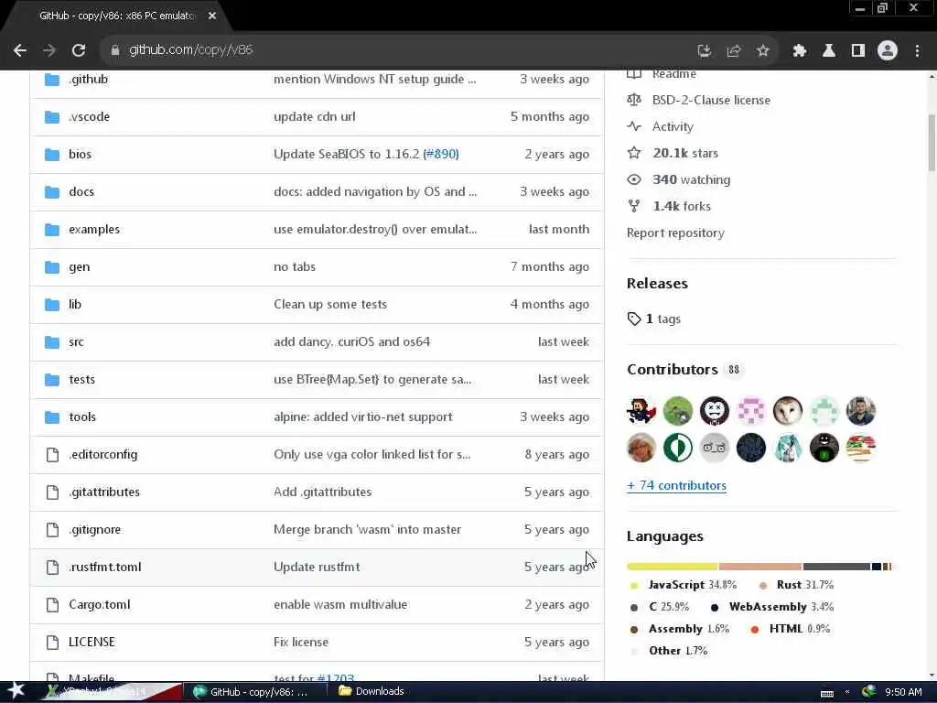Open the Chrome profile avatar
Image resolution: width=937 pixels, height=703 pixels.
pos(888,51)
